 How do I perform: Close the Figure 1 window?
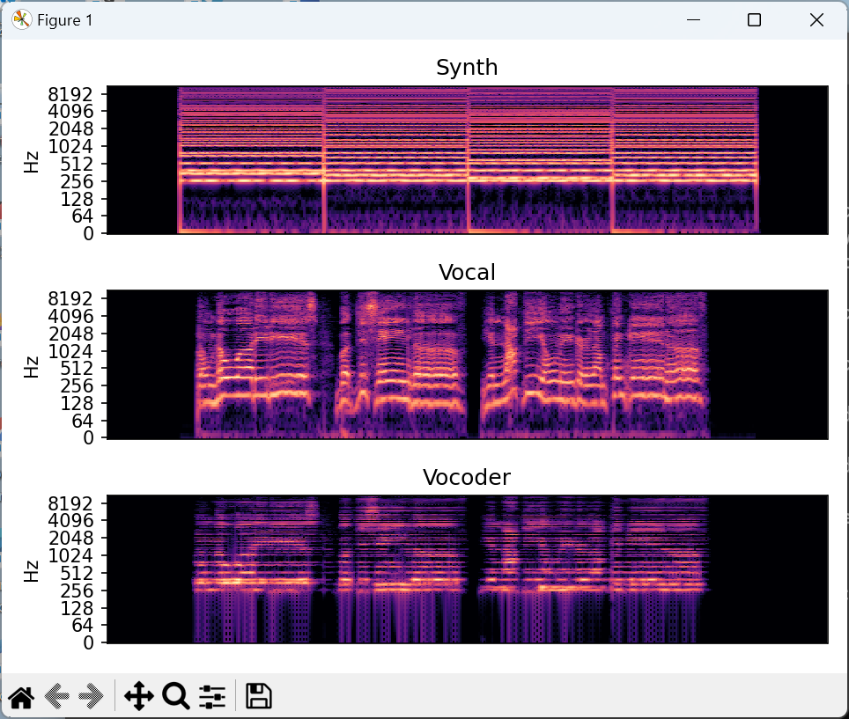click(816, 20)
